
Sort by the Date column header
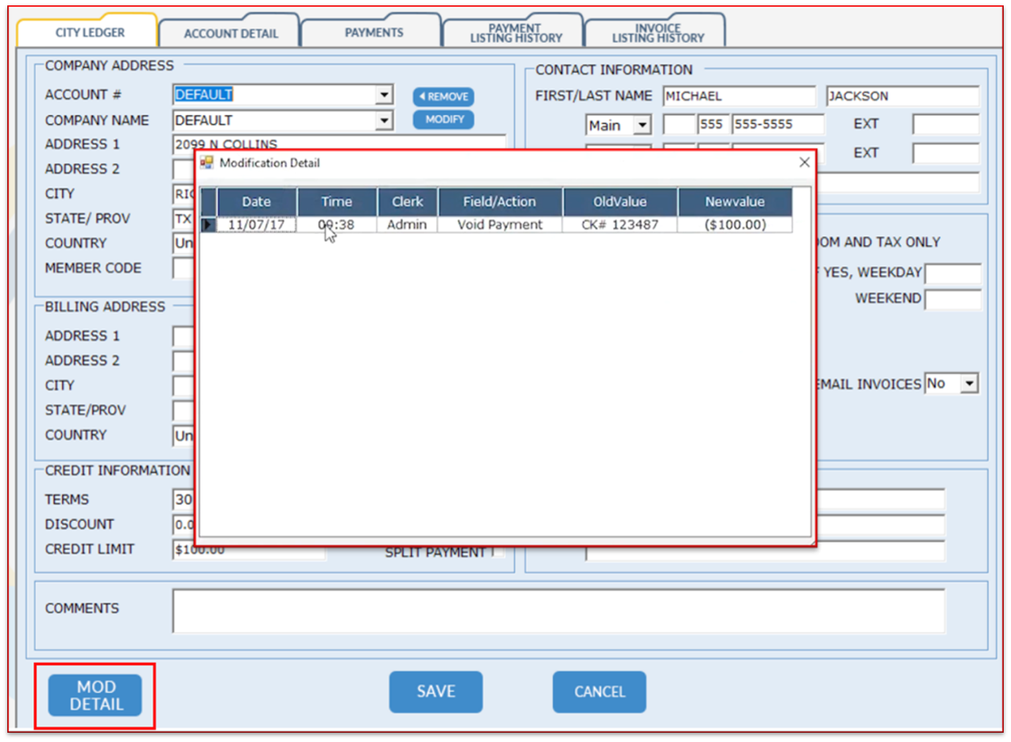coord(256,202)
